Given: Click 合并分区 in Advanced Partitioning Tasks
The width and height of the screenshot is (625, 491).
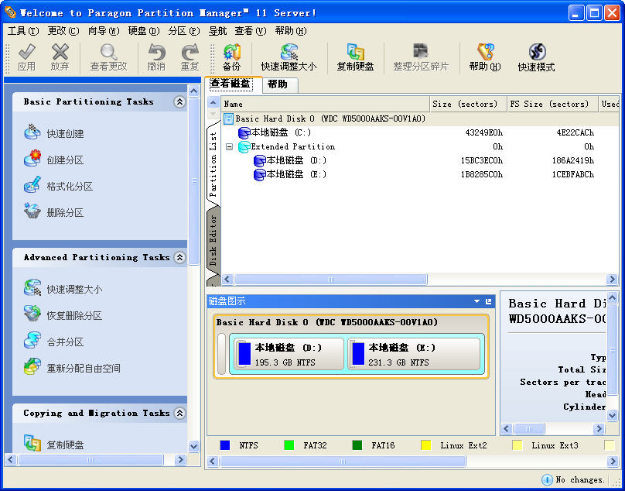Looking at the screenshot, I should 64,342.
